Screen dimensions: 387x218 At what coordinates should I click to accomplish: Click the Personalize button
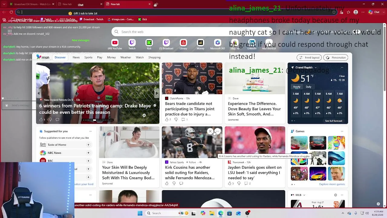(336, 58)
